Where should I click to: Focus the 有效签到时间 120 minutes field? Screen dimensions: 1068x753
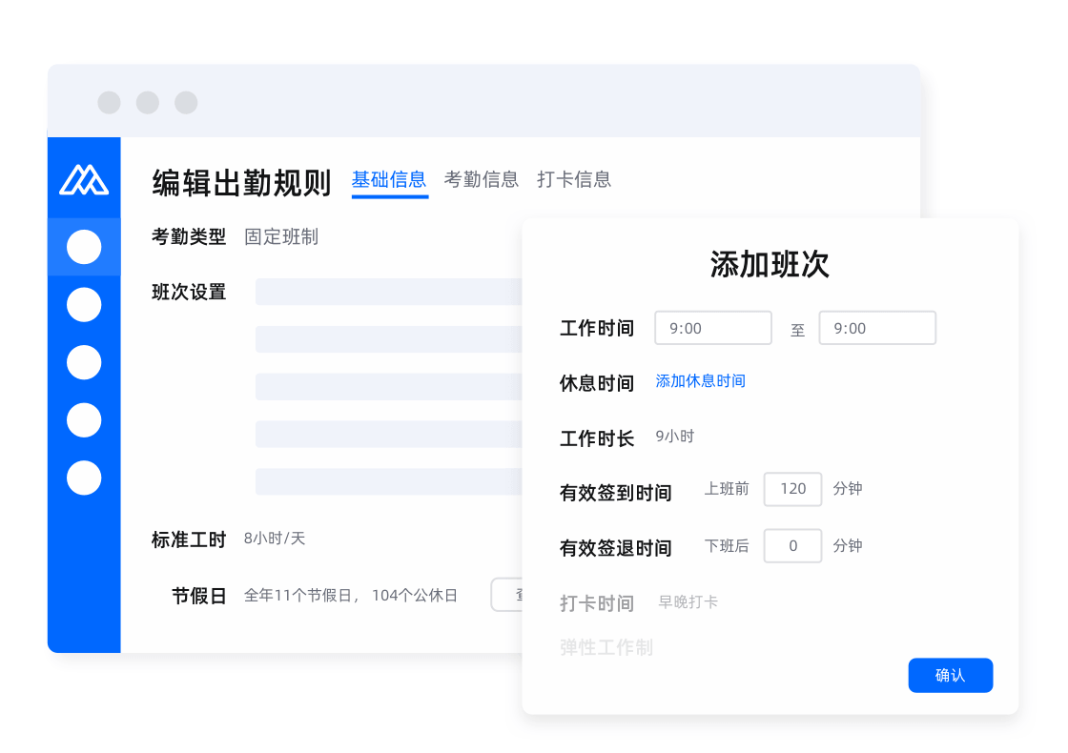pyautogui.click(x=792, y=489)
